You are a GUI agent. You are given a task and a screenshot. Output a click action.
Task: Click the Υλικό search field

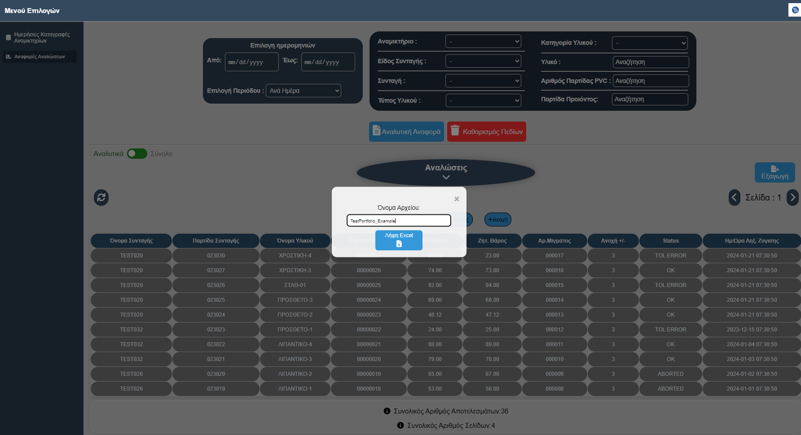[651, 62]
